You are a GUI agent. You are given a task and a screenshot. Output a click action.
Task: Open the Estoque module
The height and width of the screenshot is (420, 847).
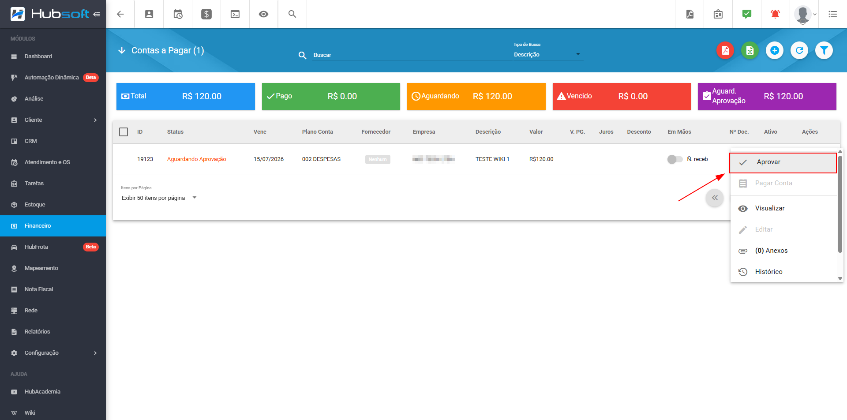tap(53, 205)
